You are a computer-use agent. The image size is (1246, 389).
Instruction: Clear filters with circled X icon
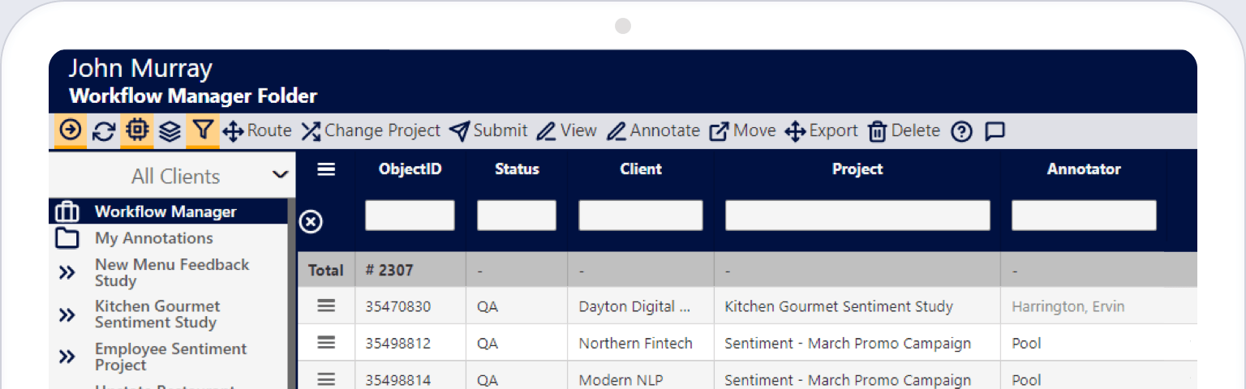pyautogui.click(x=311, y=221)
